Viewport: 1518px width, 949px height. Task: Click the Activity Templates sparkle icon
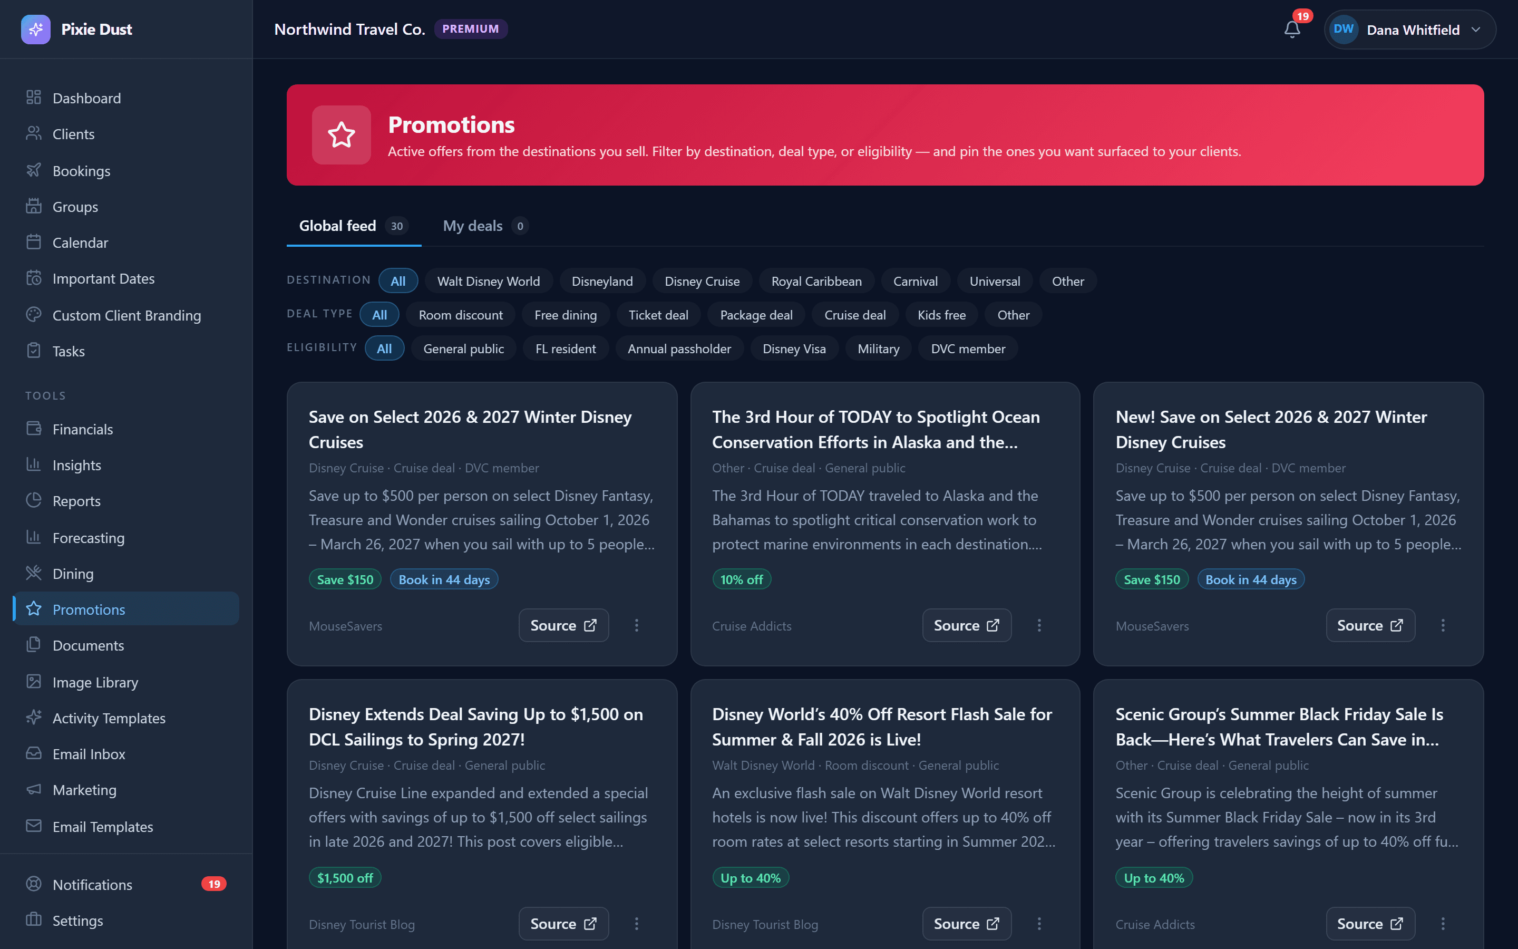[34, 718]
